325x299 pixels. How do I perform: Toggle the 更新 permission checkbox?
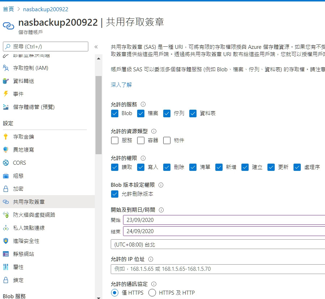[271, 167]
